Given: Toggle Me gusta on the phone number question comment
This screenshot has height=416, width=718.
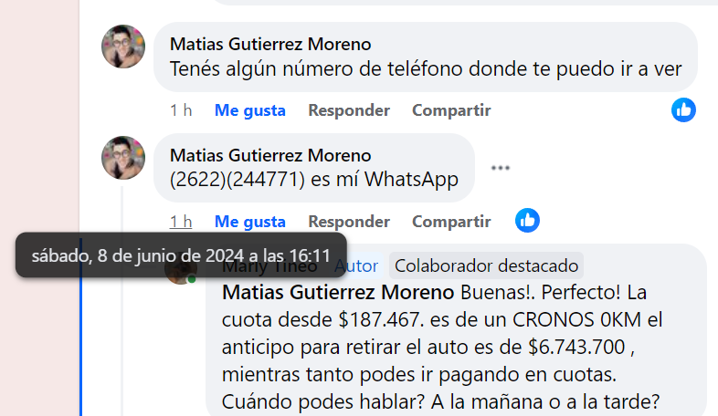Looking at the screenshot, I should pyautogui.click(x=250, y=110).
